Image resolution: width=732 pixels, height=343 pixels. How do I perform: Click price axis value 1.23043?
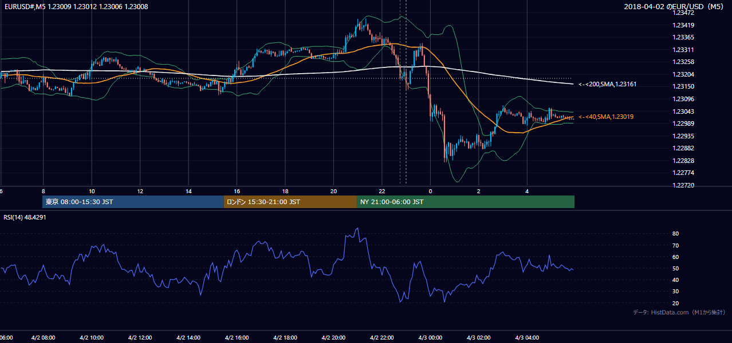click(x=683, y=111)
